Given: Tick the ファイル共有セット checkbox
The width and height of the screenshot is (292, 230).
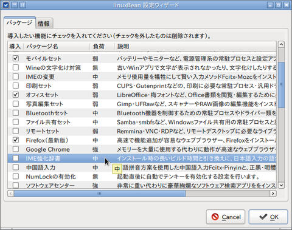Looking at the screenshot, I should pos(16,122).
